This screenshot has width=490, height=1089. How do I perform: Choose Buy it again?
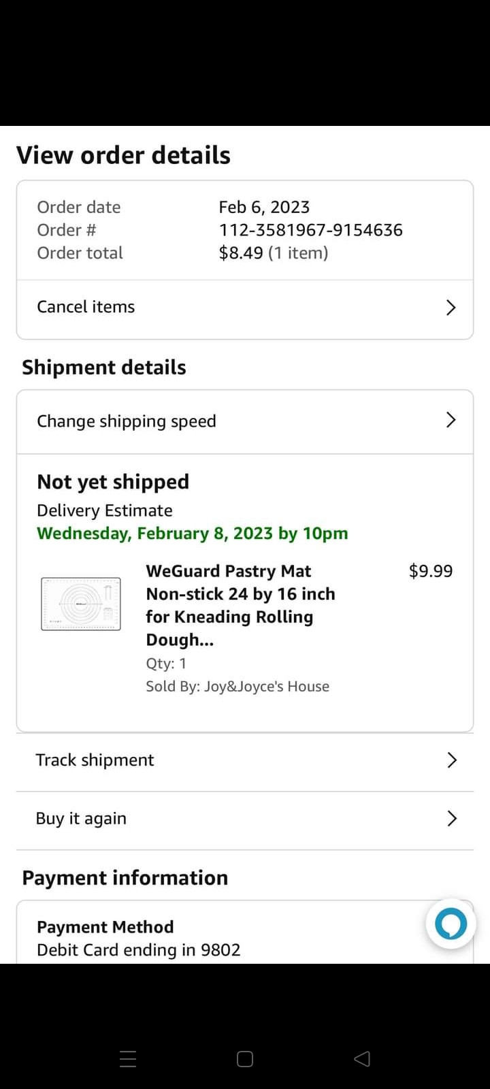[x=81, y=818]
